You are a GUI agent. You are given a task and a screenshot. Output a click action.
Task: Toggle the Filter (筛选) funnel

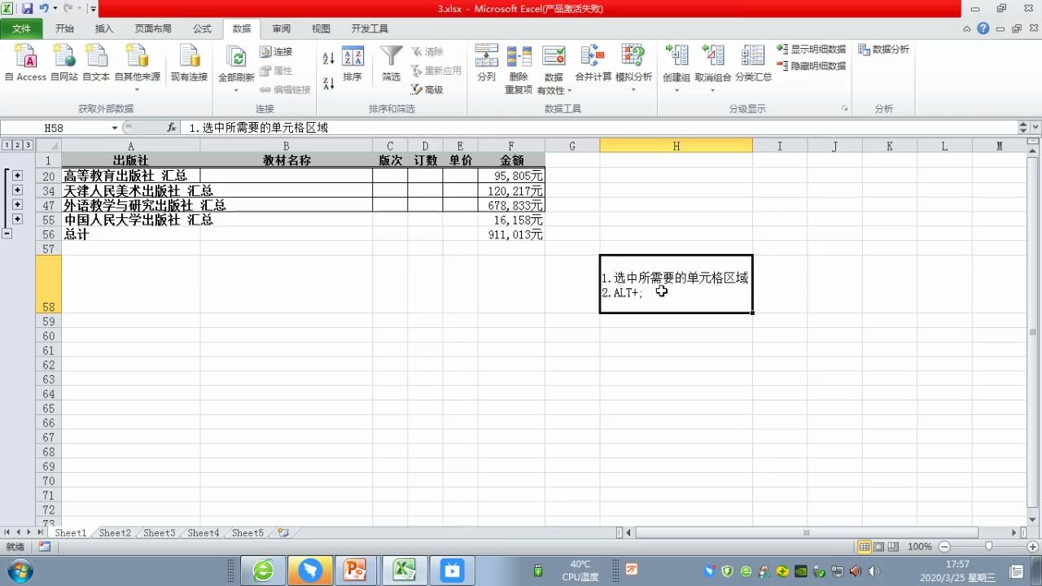[x=392, y=63]
